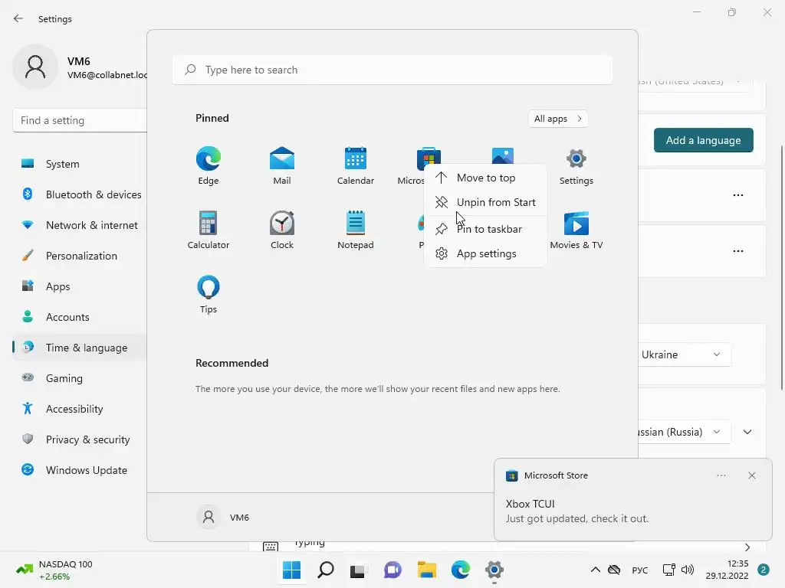Image resolution: width=785 pixels, height=588 pixels.
Task: Click the network icon in system tray
Action: pyautogui.click(x=668, y=570)
